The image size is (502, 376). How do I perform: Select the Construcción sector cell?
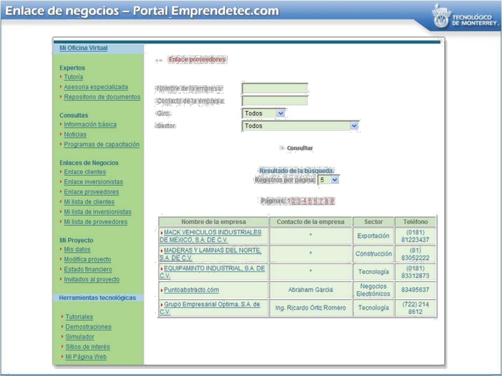pos(373,254)
